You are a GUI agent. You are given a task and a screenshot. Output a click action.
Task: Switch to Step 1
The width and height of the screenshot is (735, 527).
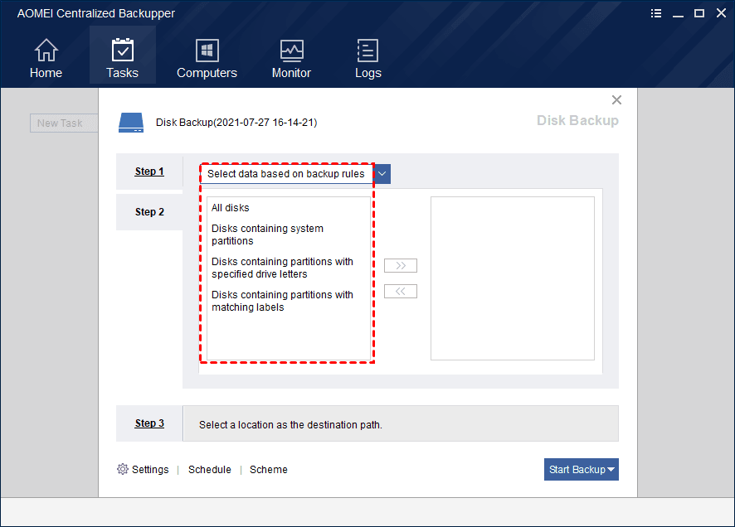click(149, 172)
